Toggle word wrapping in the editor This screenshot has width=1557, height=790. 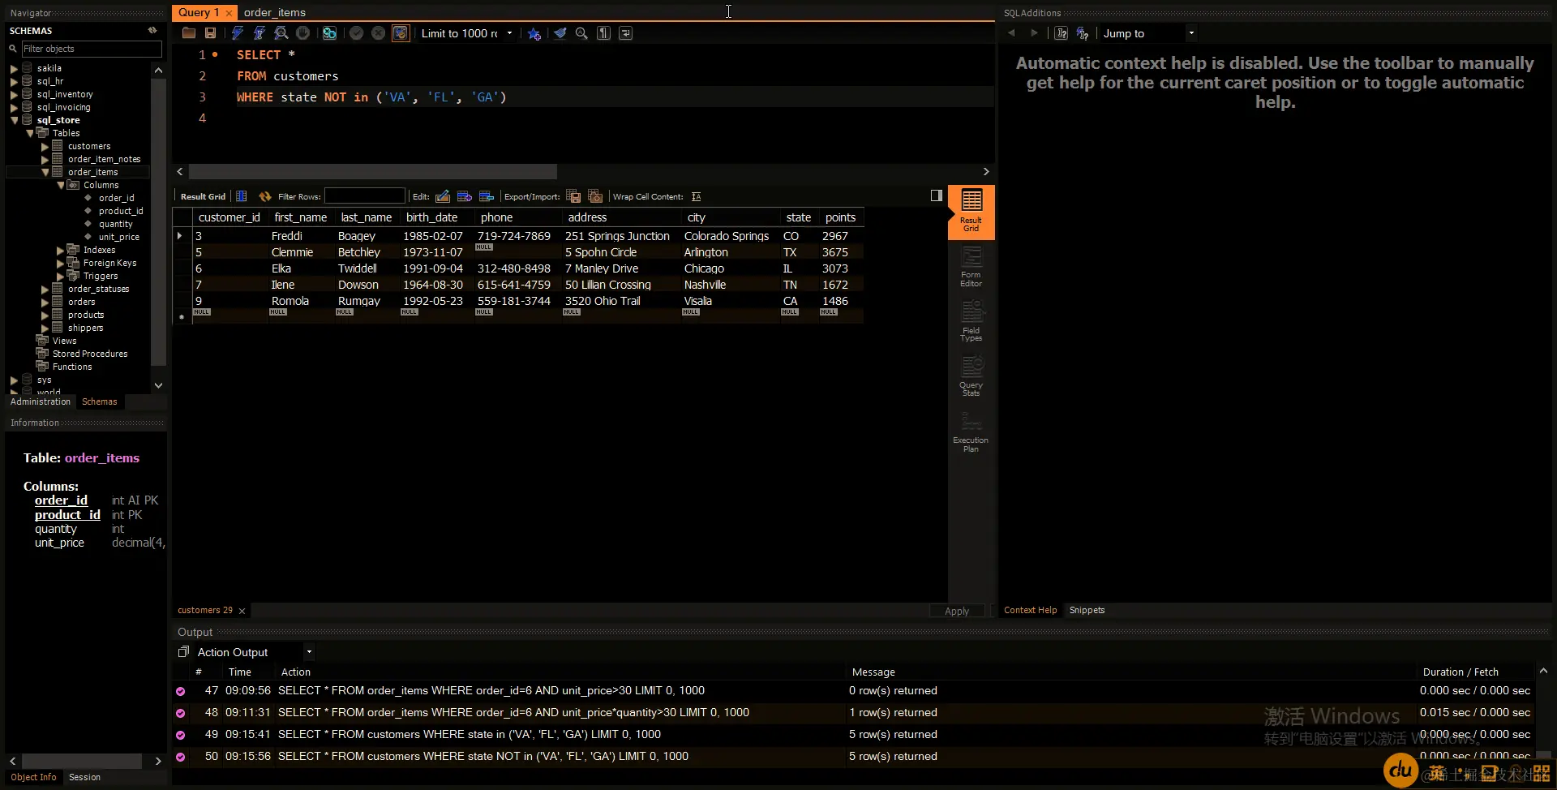coord(625,33)
